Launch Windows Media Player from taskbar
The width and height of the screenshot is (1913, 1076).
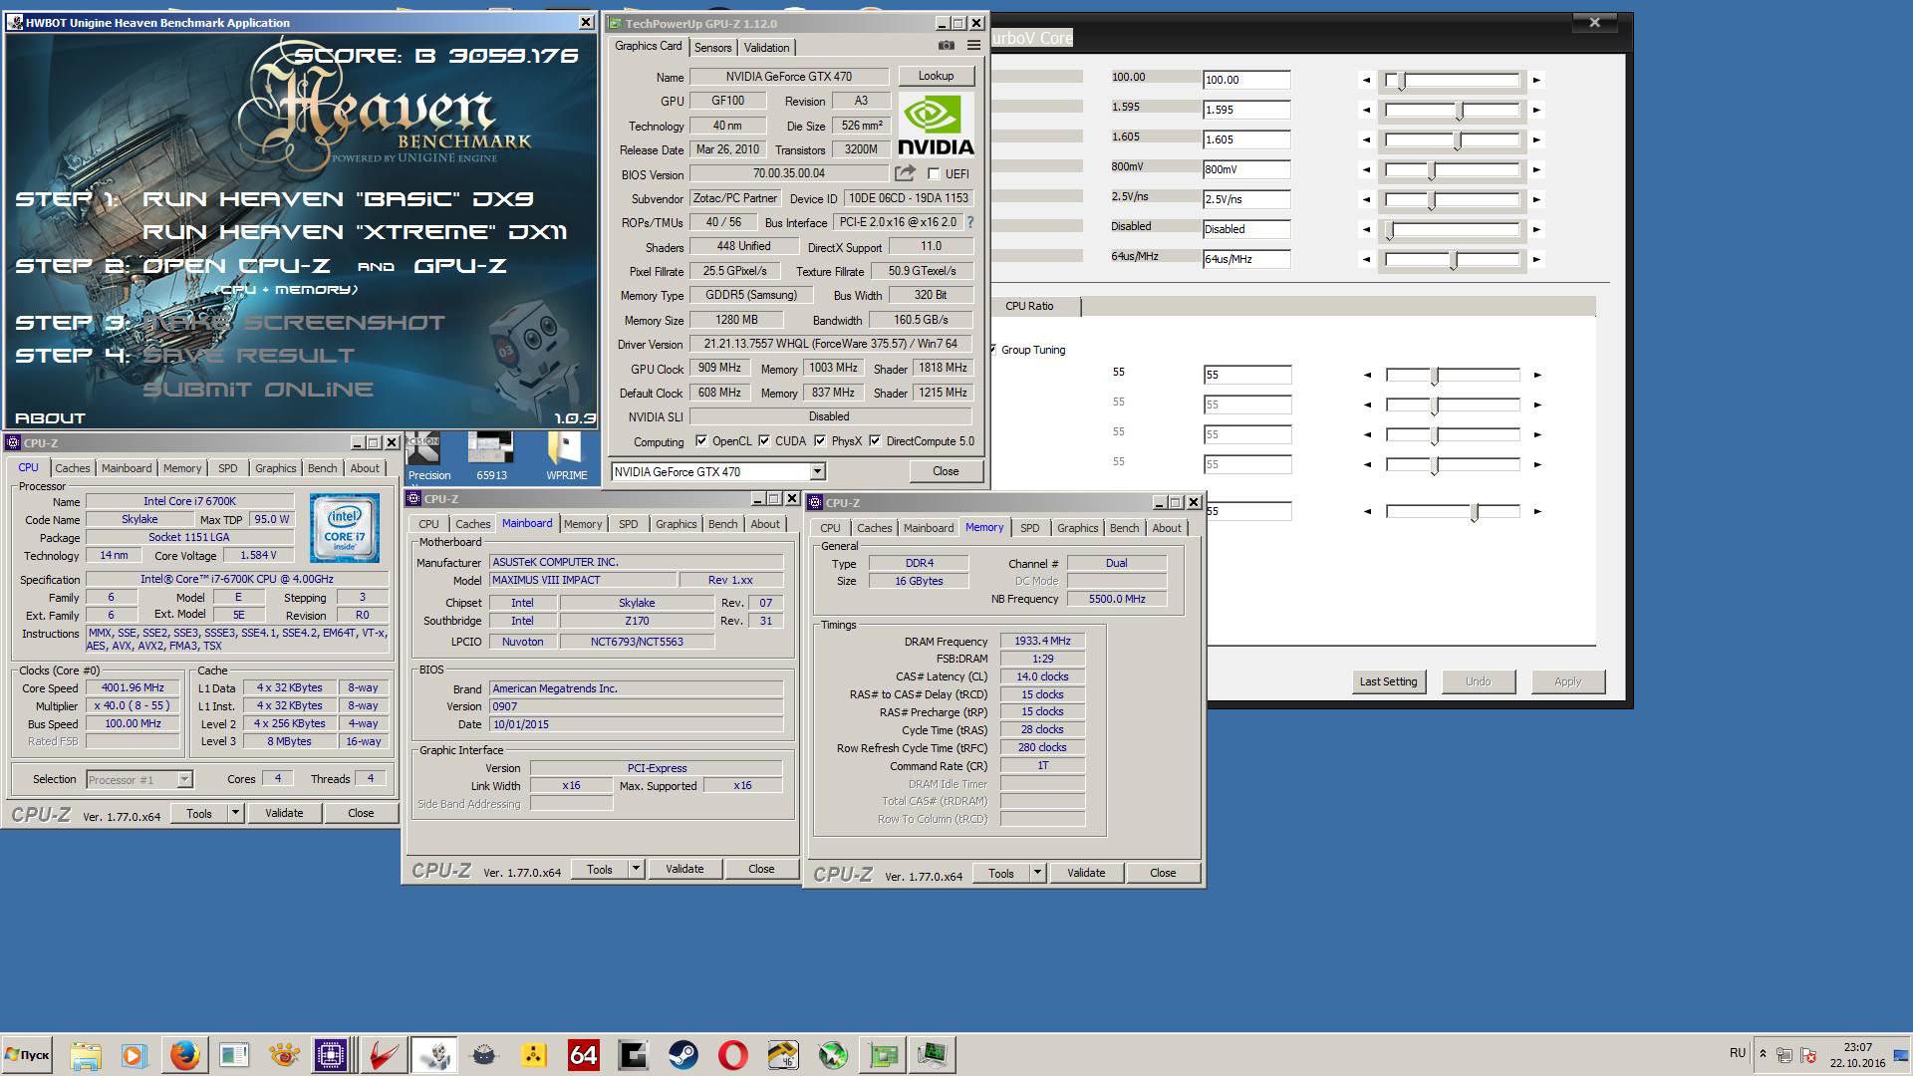point(134,1055)
